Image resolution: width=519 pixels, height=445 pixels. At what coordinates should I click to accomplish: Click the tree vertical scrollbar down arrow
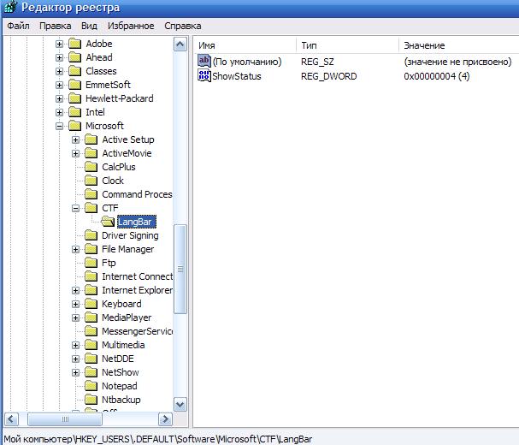pyautogui.click(x=180, y=403)
